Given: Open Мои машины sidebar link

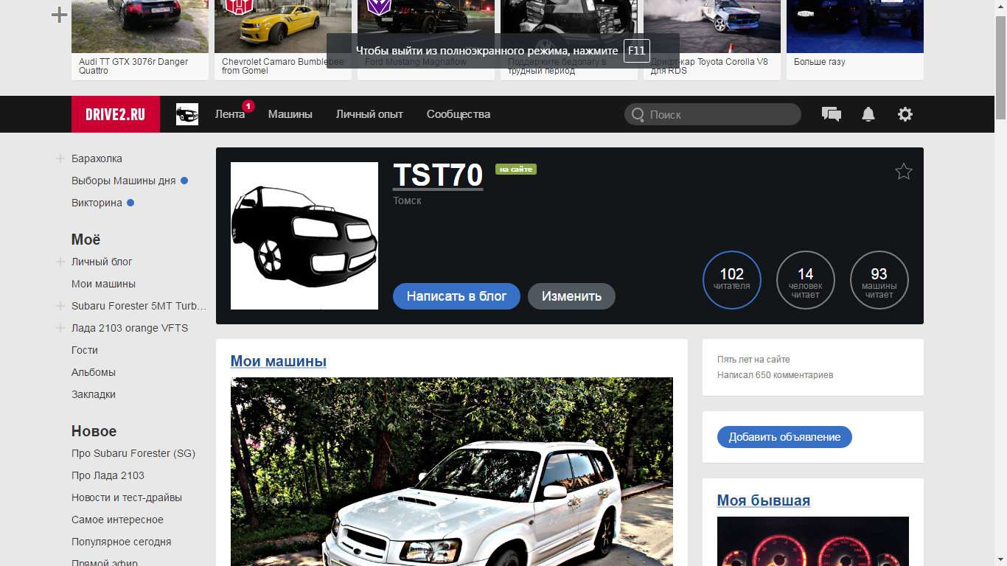Looking at the screenshot, I should click(x=103, y=284).
